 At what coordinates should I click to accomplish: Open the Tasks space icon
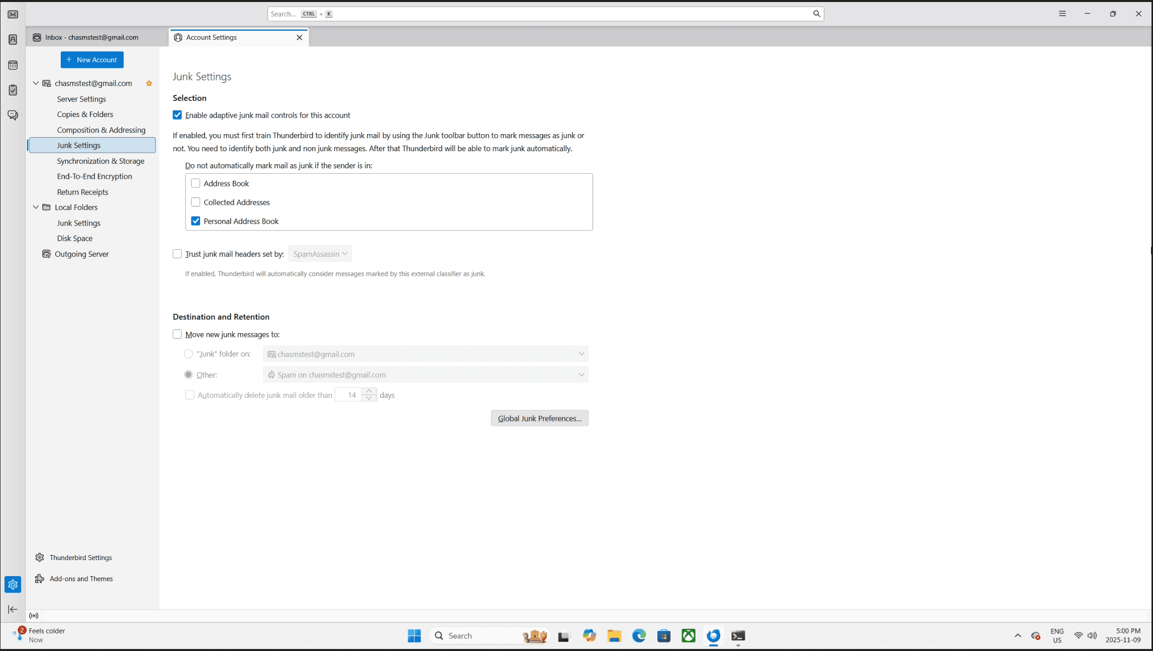pos(13,90)
